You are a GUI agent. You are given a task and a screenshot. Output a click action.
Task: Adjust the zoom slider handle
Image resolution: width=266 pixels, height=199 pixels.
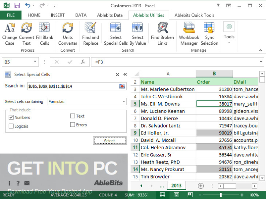[221, 195]
